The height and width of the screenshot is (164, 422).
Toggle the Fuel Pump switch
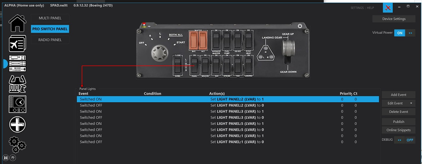click(226, 40)
